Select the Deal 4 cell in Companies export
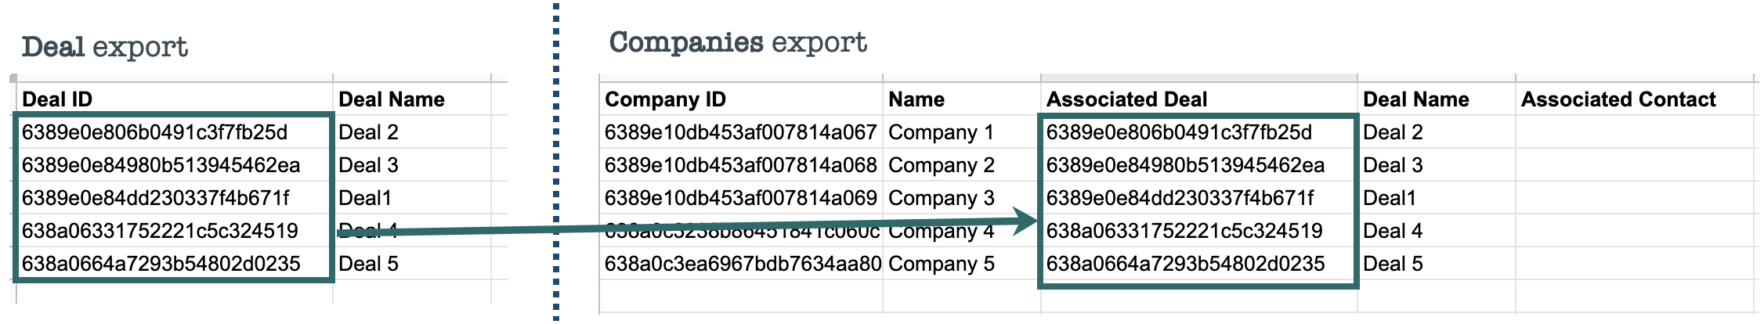Image resolution: width=1764 pixels, height=324 pixels. pos(1393,231)
